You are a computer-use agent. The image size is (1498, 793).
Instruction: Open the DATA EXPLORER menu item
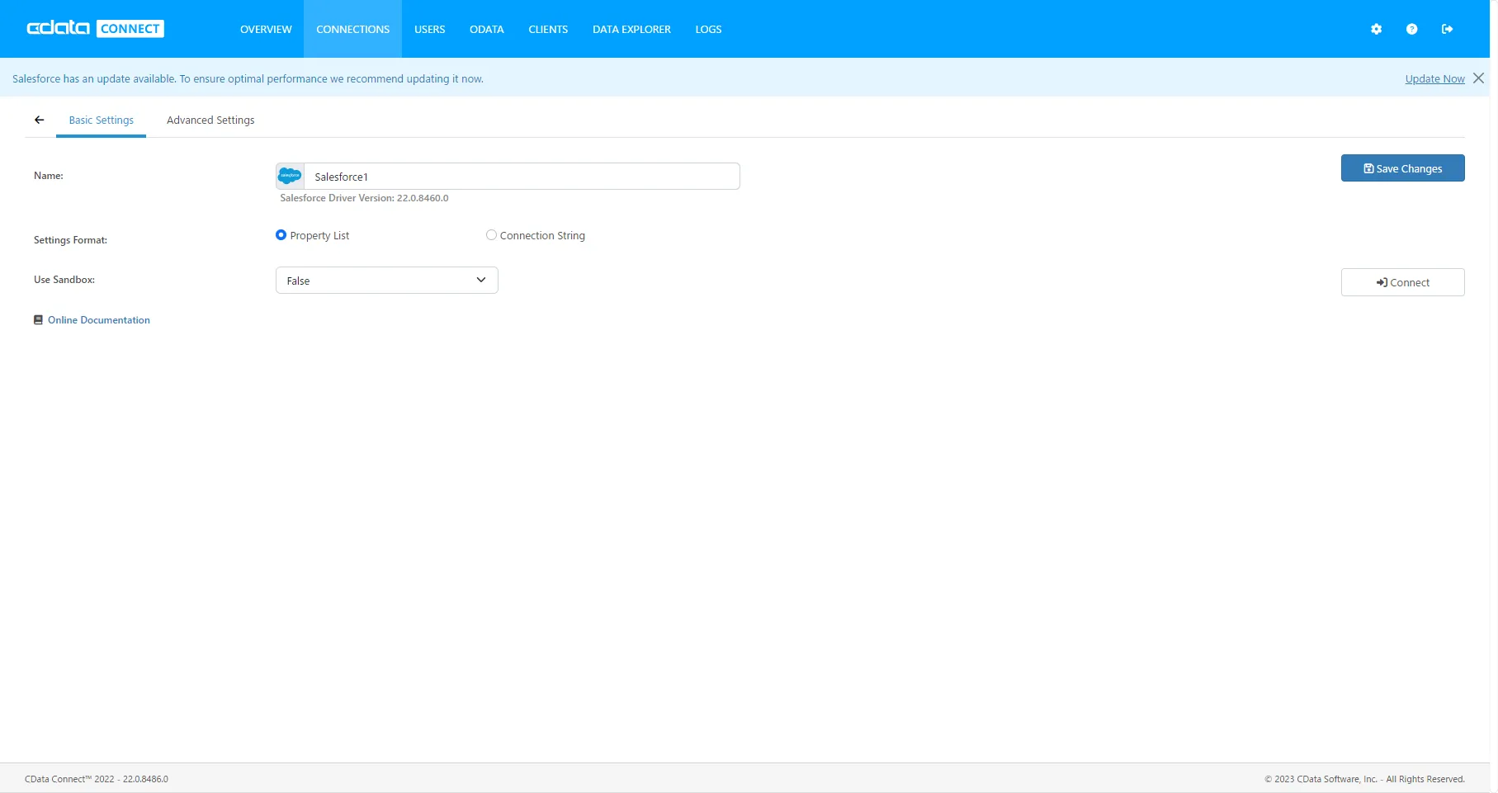pyautogui.click(x=631, y=29)
